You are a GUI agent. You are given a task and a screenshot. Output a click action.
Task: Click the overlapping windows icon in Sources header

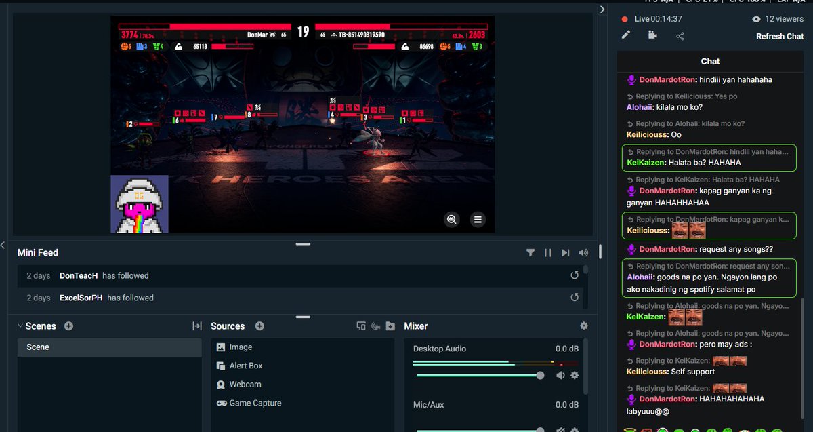coord(361,326)
